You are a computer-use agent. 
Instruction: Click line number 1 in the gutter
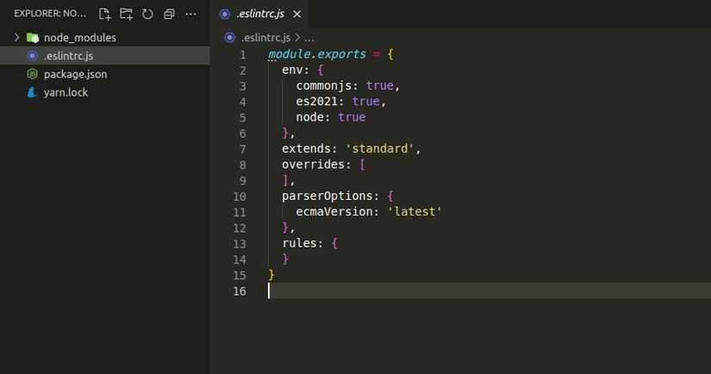[243, 55]
